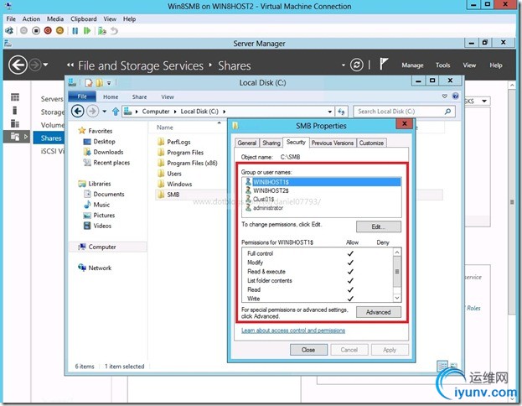Go up one folder level in Explorer
The width and height of the screenshot is (522, 406).
(116, 112)
